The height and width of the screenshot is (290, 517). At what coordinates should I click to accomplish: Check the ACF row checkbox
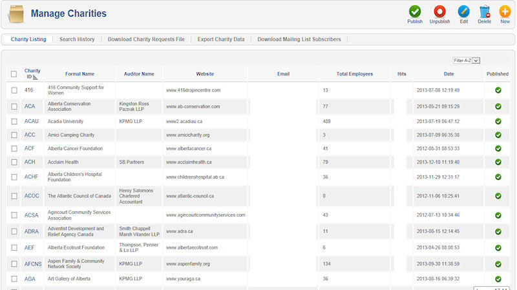coord(14,149)
